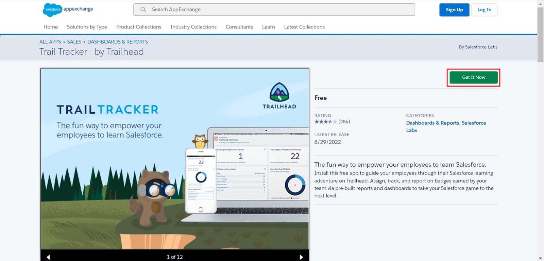This screenshot has width=544, height=261.
Task: Follow the DASHBOARDS & REPORTS breadcrumb
Action: tap(118, 42)
